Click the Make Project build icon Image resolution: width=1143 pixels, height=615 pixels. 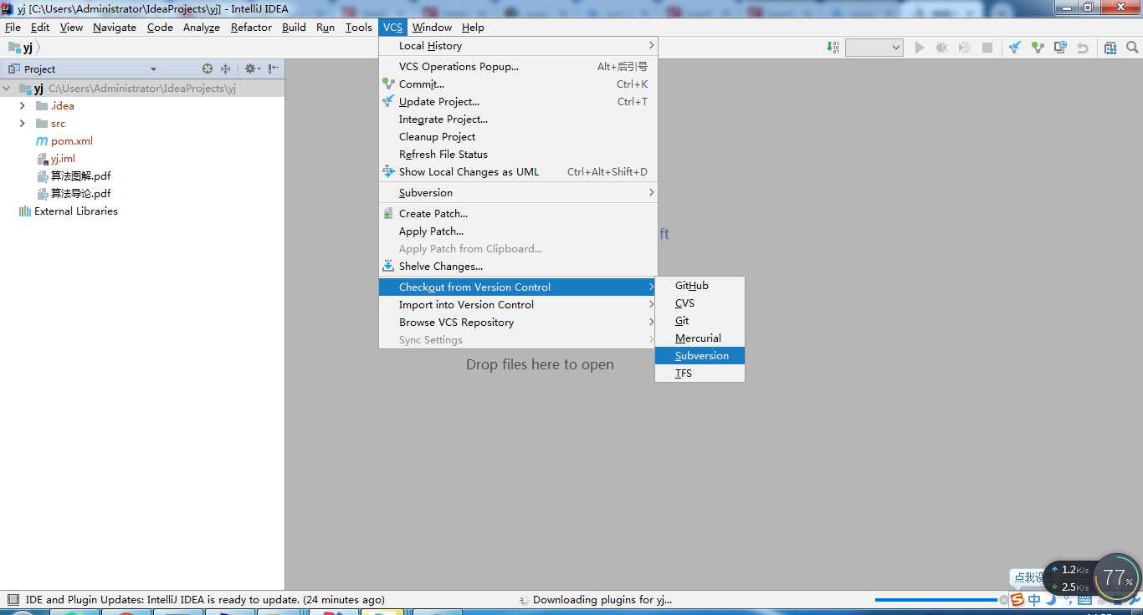pyautogui.click(x=833, y=48)
